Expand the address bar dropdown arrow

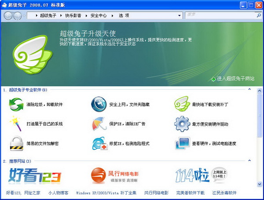tap(180, 16)
